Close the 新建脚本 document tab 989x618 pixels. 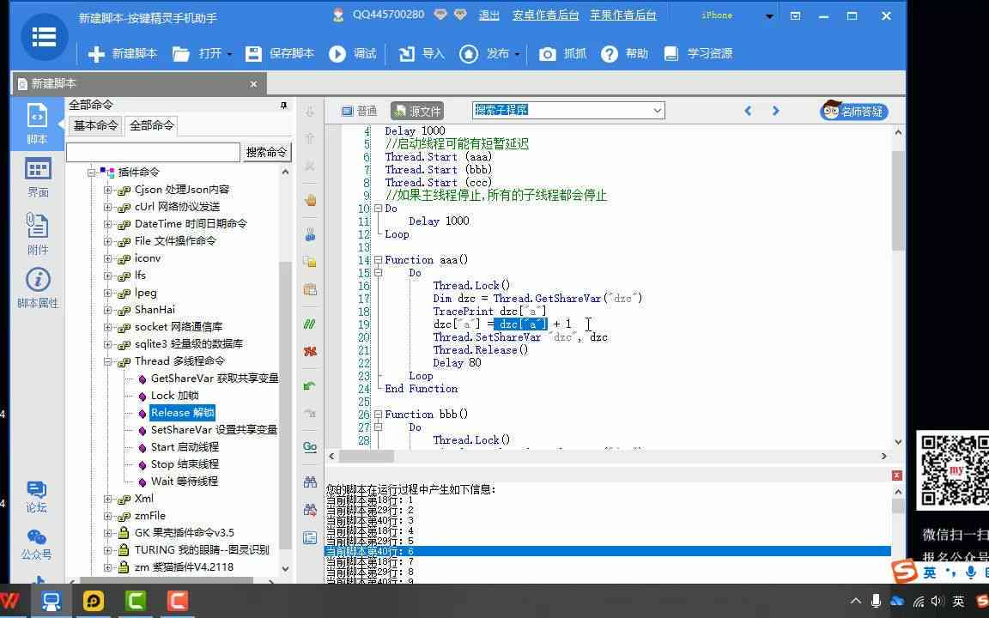tap(253, 84)
